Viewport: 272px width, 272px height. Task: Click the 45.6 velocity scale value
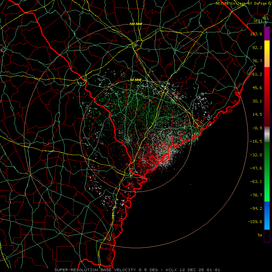257,88
